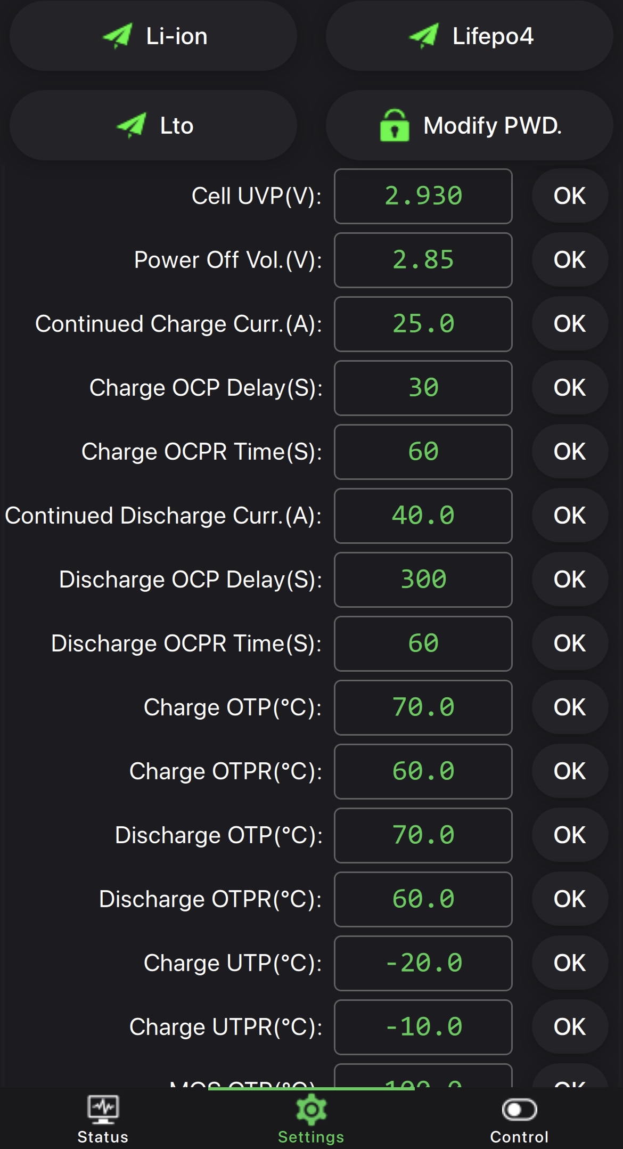Tap the green padlock icon
Viewport: 623px width, 1149px height.
coord(395,126)
